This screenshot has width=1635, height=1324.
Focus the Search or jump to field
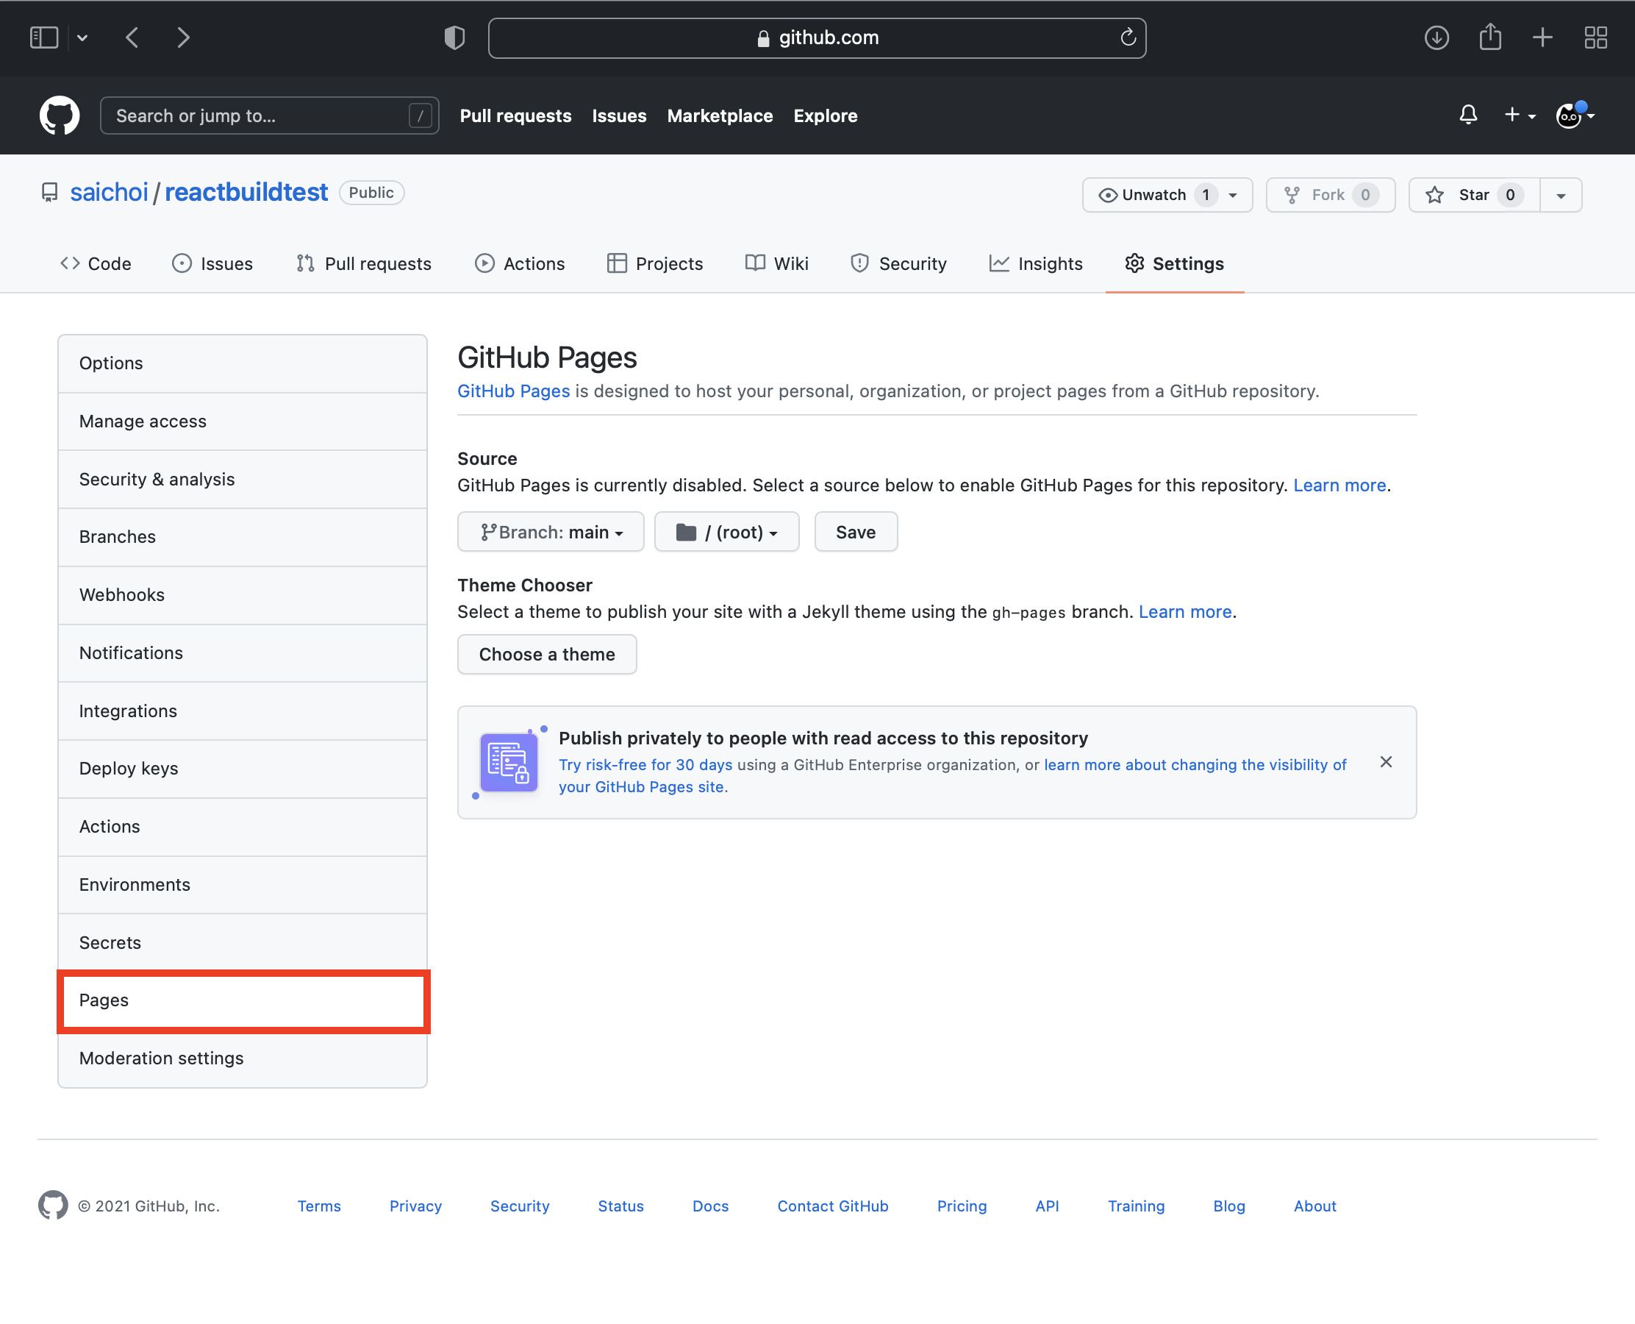point(269,115)
